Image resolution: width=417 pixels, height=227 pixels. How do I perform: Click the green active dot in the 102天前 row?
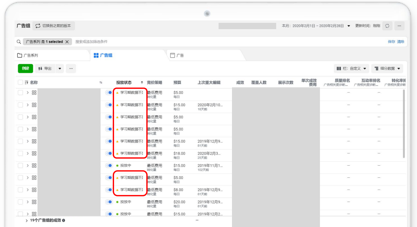tap(117, 166)
